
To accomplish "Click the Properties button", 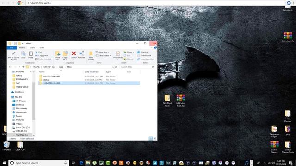I will point(118,55).
